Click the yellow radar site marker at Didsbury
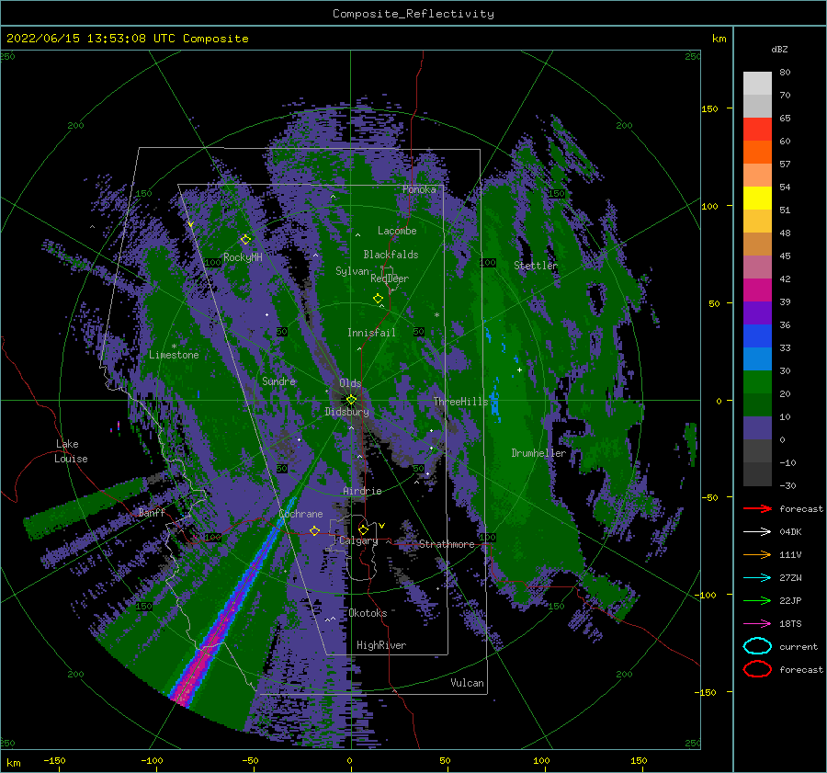Screen dimensions: 827x773 [x=351, y=400]
